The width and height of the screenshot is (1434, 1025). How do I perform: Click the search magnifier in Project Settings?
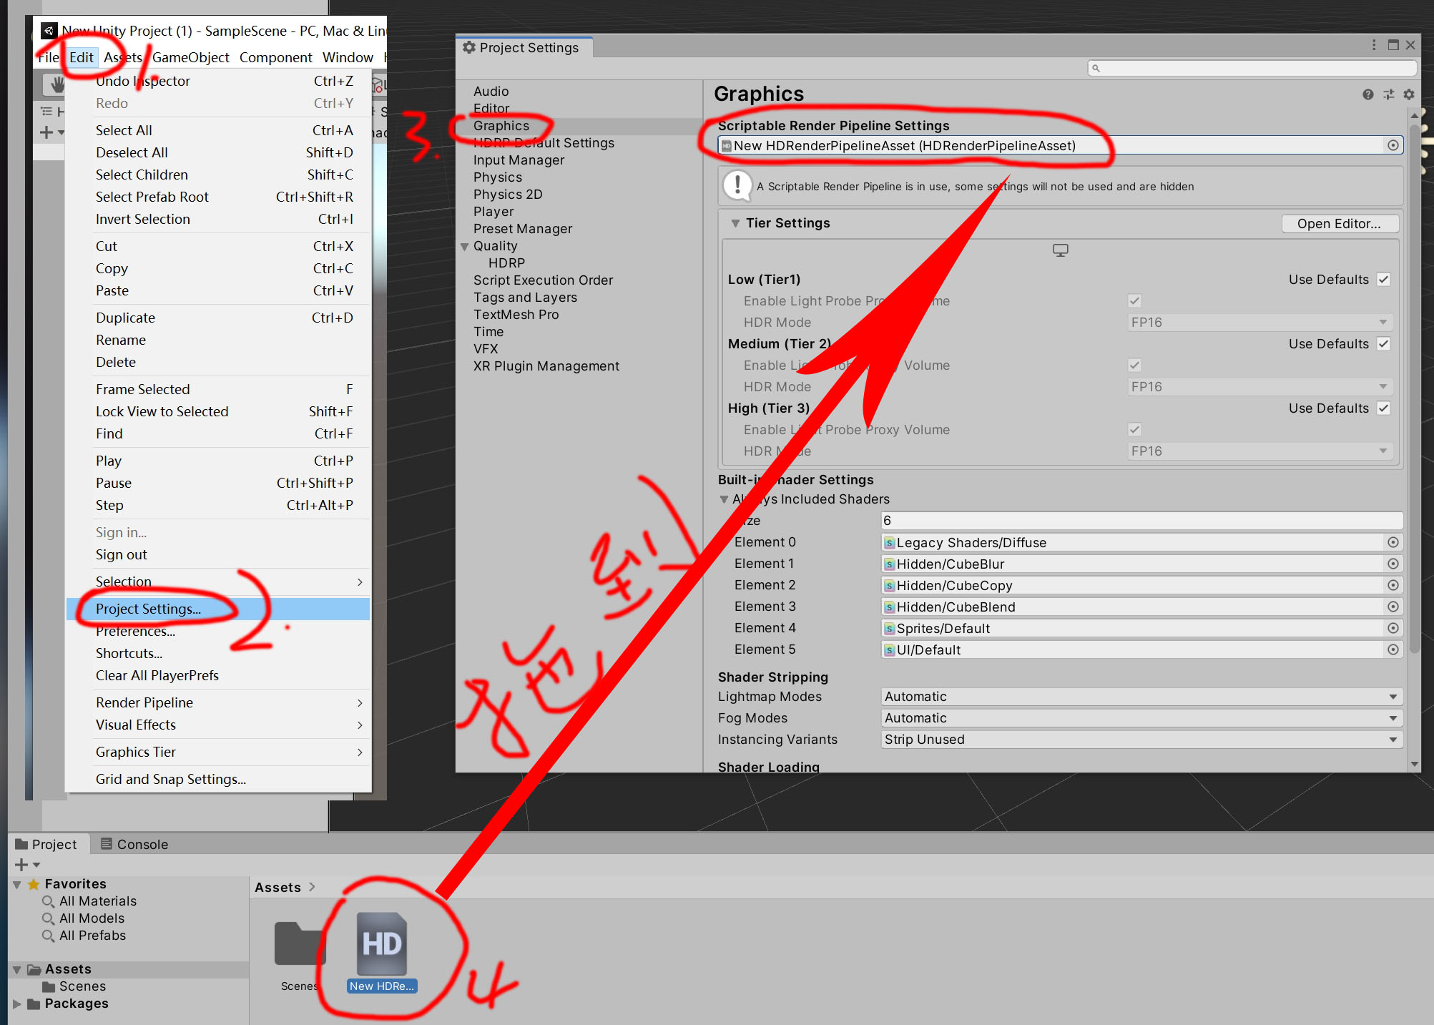pyautogui.click(x=1096, y=68)
